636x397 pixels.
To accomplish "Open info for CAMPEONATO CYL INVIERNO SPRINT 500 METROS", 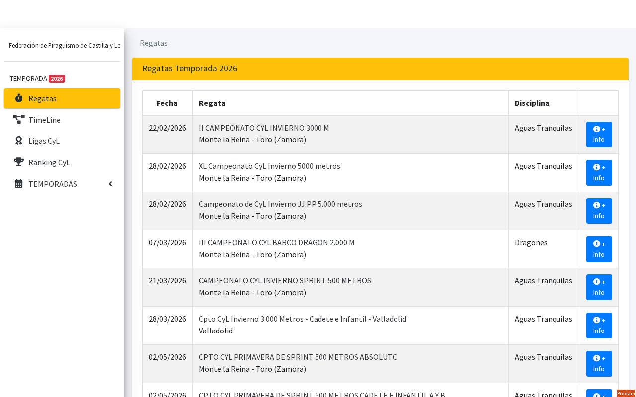I will click(x=599, y=287).
